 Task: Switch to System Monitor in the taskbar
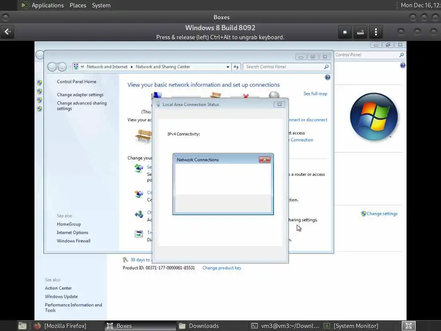(x=351, y=326)
